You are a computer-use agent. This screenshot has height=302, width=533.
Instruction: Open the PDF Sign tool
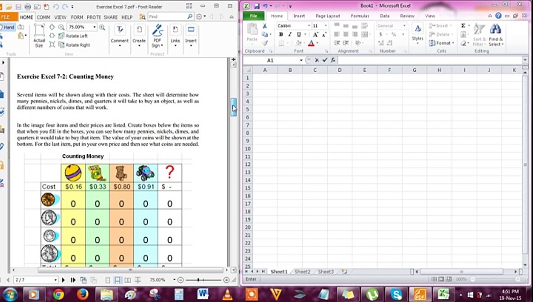point(157,36)
